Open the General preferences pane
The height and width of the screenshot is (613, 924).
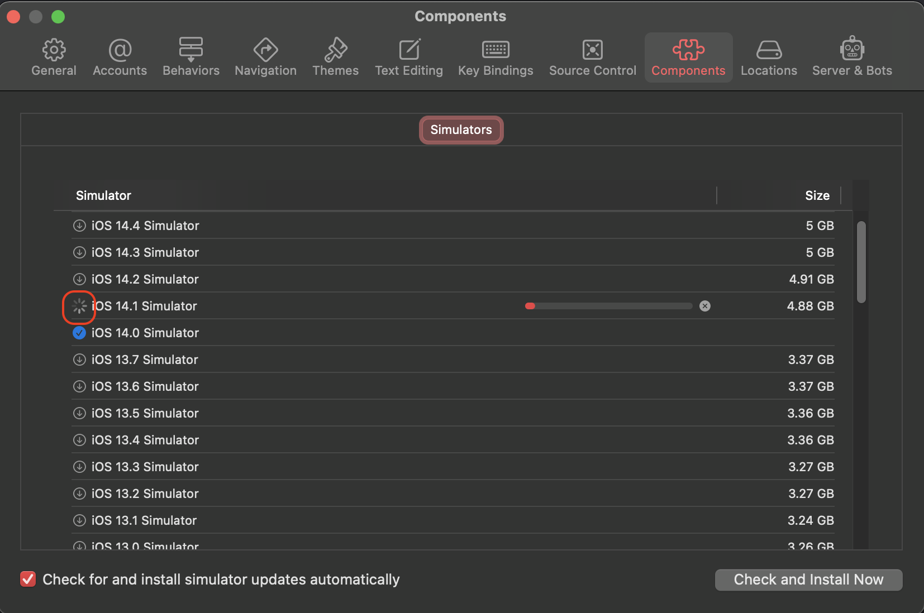tap(54, 58)
